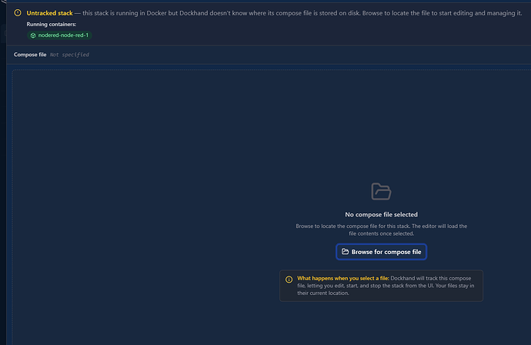The height and width of the screenshot is (345, 531).
Task: Click the yellow Untracked stack label
Action: 49,13
